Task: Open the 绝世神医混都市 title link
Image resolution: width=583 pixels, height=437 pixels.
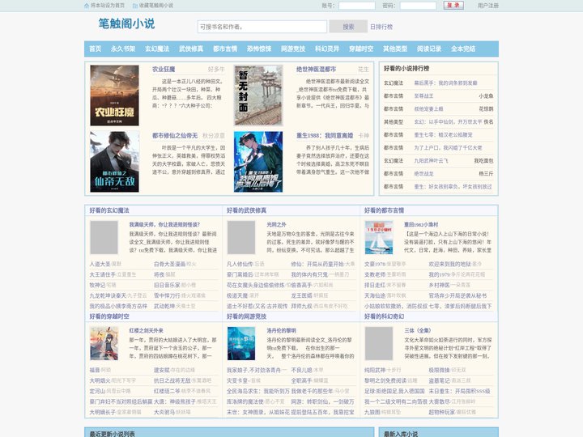Action: point(316,69)
